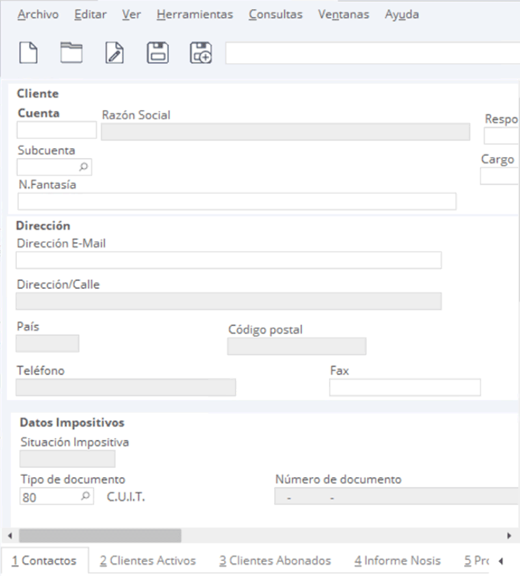Click the Fax input field
The image size is (520, 576).
point(405,387)
